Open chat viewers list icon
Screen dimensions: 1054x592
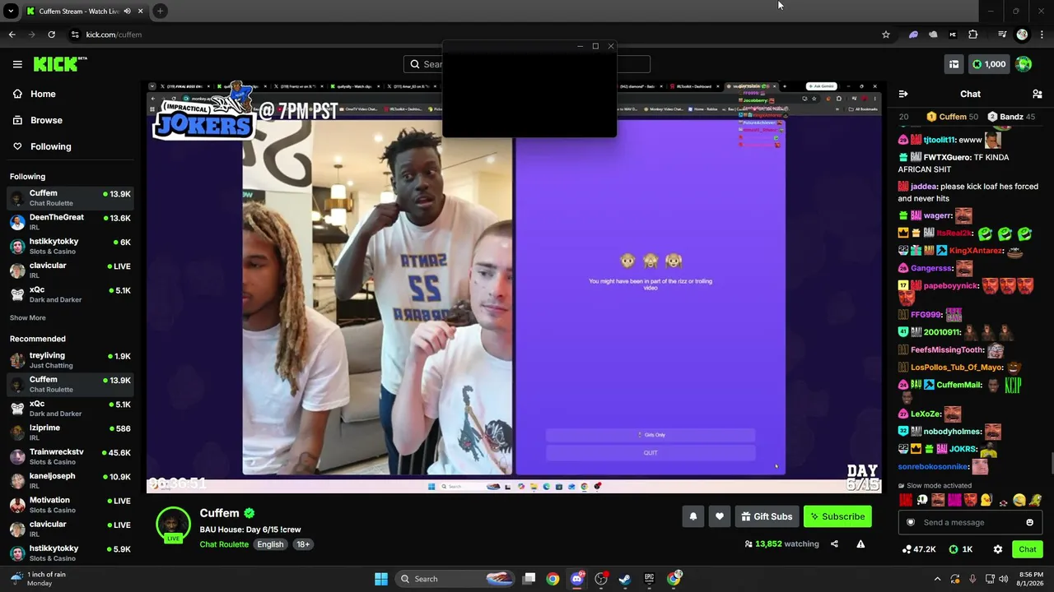1038,94
